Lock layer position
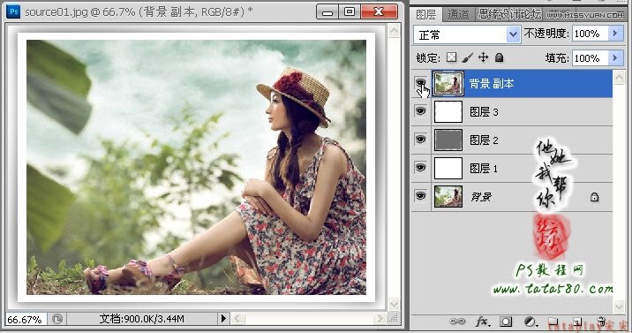The image size is (632, 333). click(x=483, y=57)
